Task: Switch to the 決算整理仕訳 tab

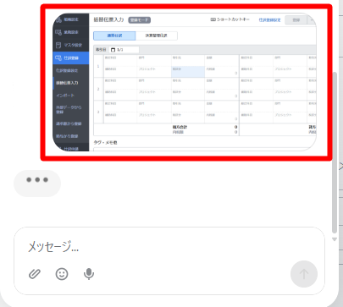Action: (x=157, y=36)
